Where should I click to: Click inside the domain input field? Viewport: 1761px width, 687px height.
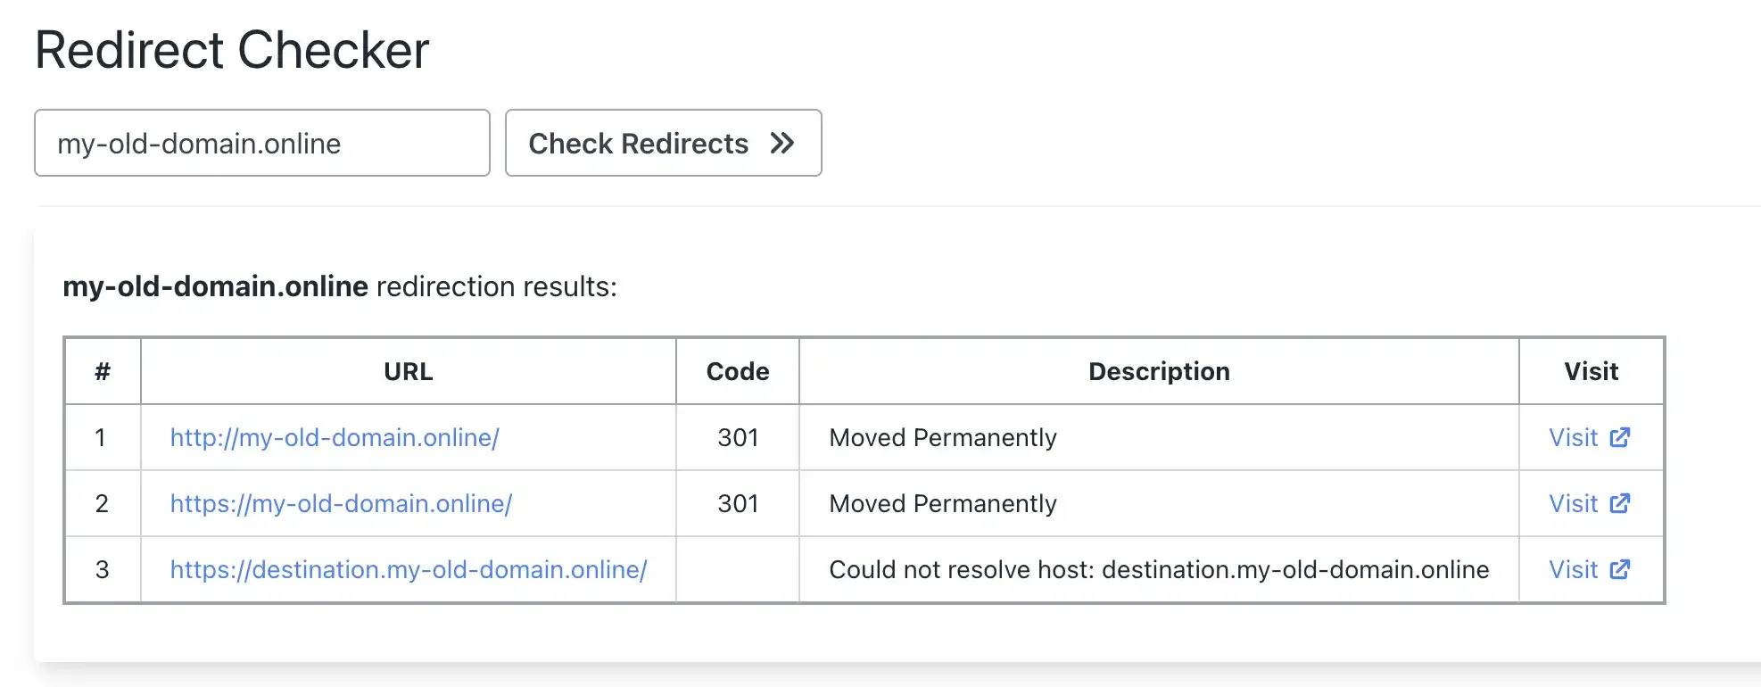coord(262,143)
